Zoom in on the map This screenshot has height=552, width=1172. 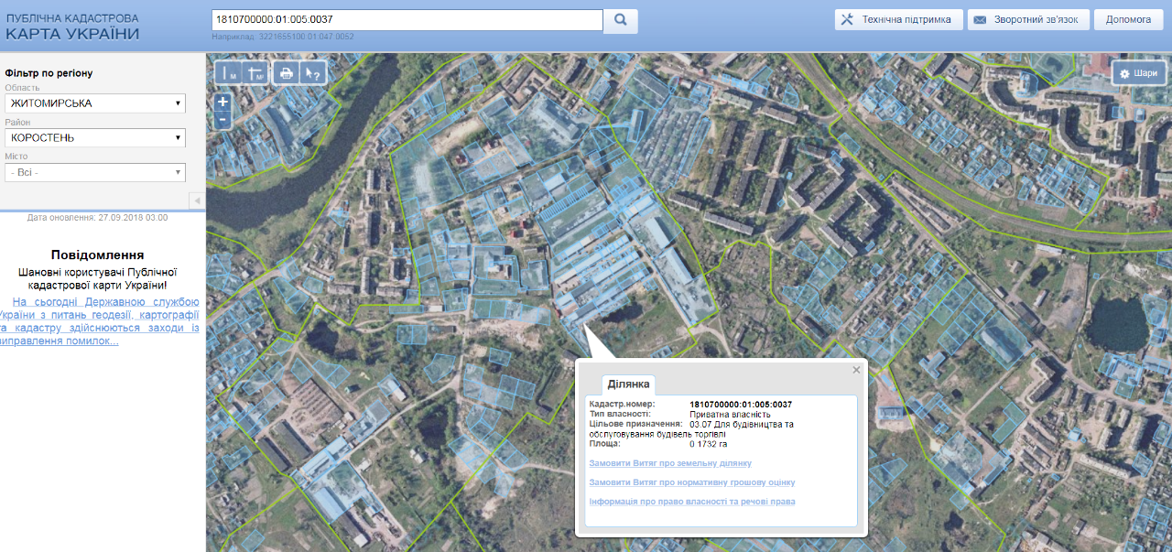pyautogui.click(x=222, y=103)
